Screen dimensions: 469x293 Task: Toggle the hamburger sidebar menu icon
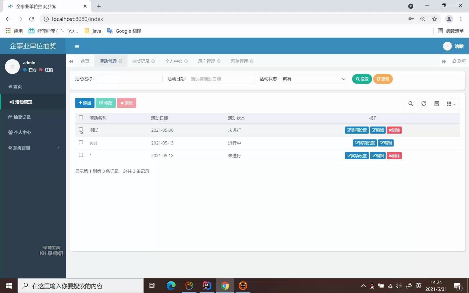pyautogui.click(x=77, y=46)
